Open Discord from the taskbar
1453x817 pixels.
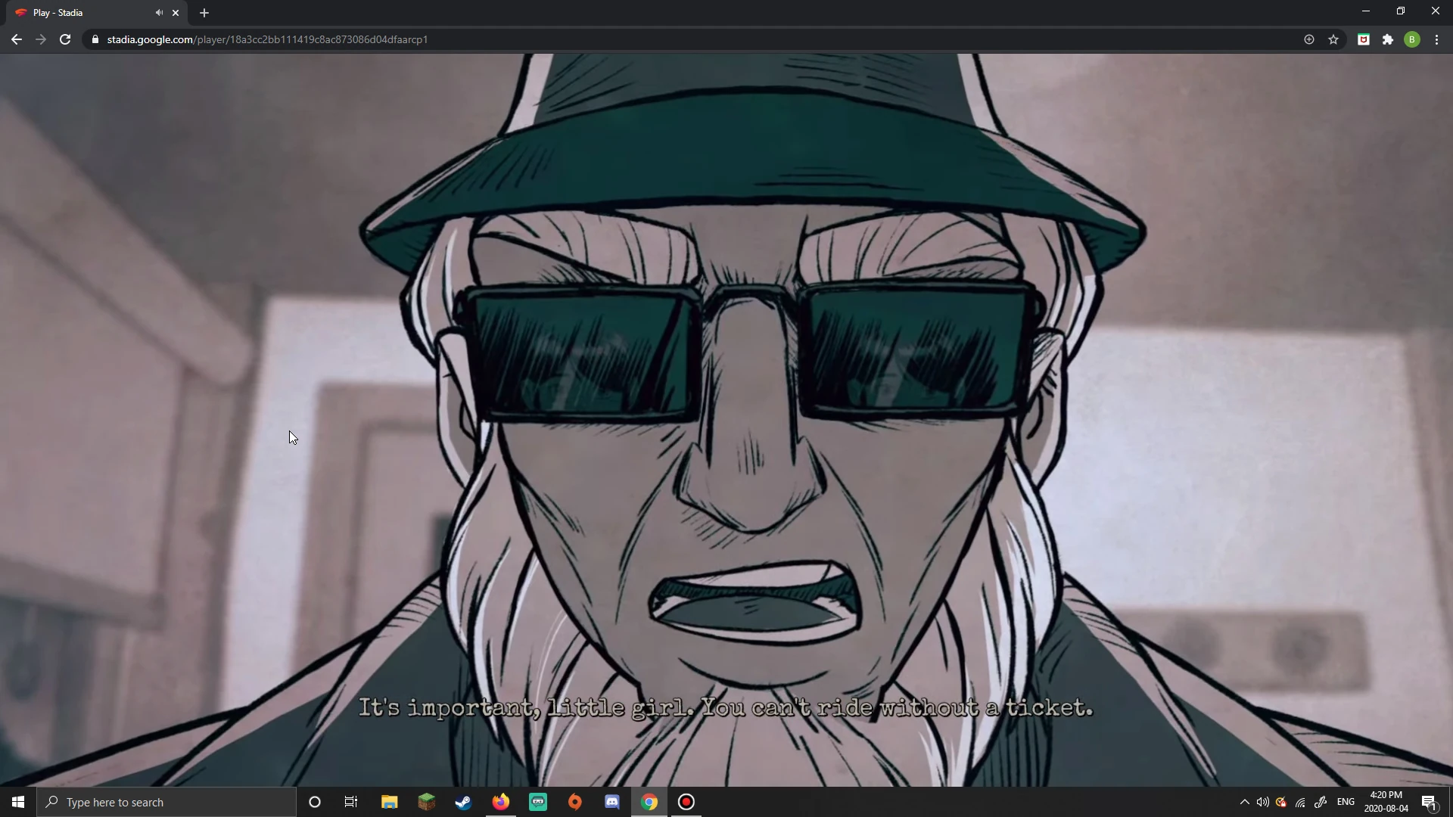tap(612, 802)
